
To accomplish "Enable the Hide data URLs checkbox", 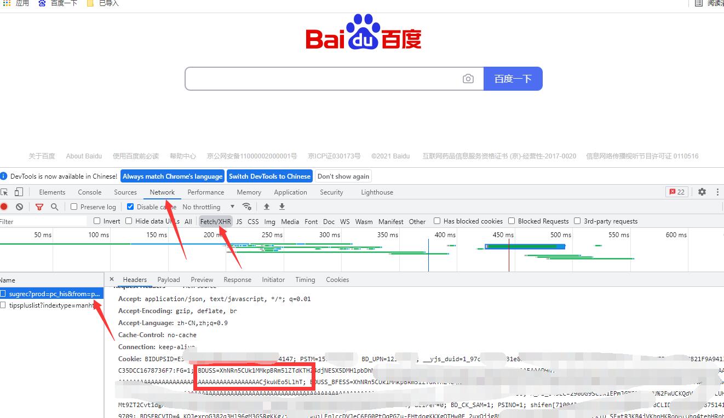I will tap(129, 221).
